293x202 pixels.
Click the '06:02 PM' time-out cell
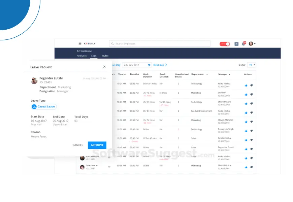pyautogui.click(x=134, y=84)
